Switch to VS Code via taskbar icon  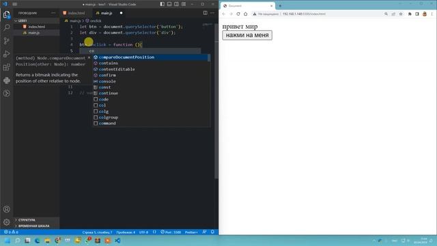pos(117,241)
